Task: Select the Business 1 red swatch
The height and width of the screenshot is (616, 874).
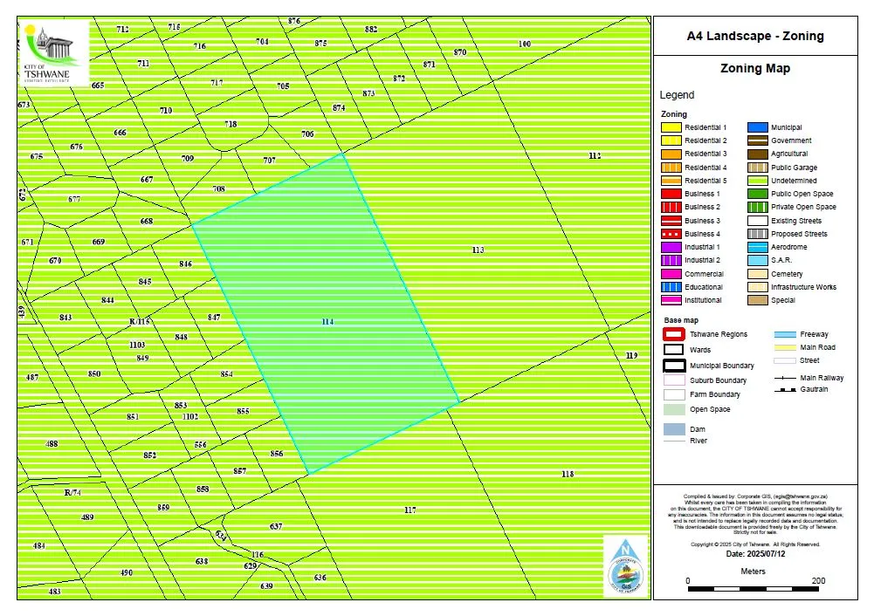Action: (x=671, y=194)
